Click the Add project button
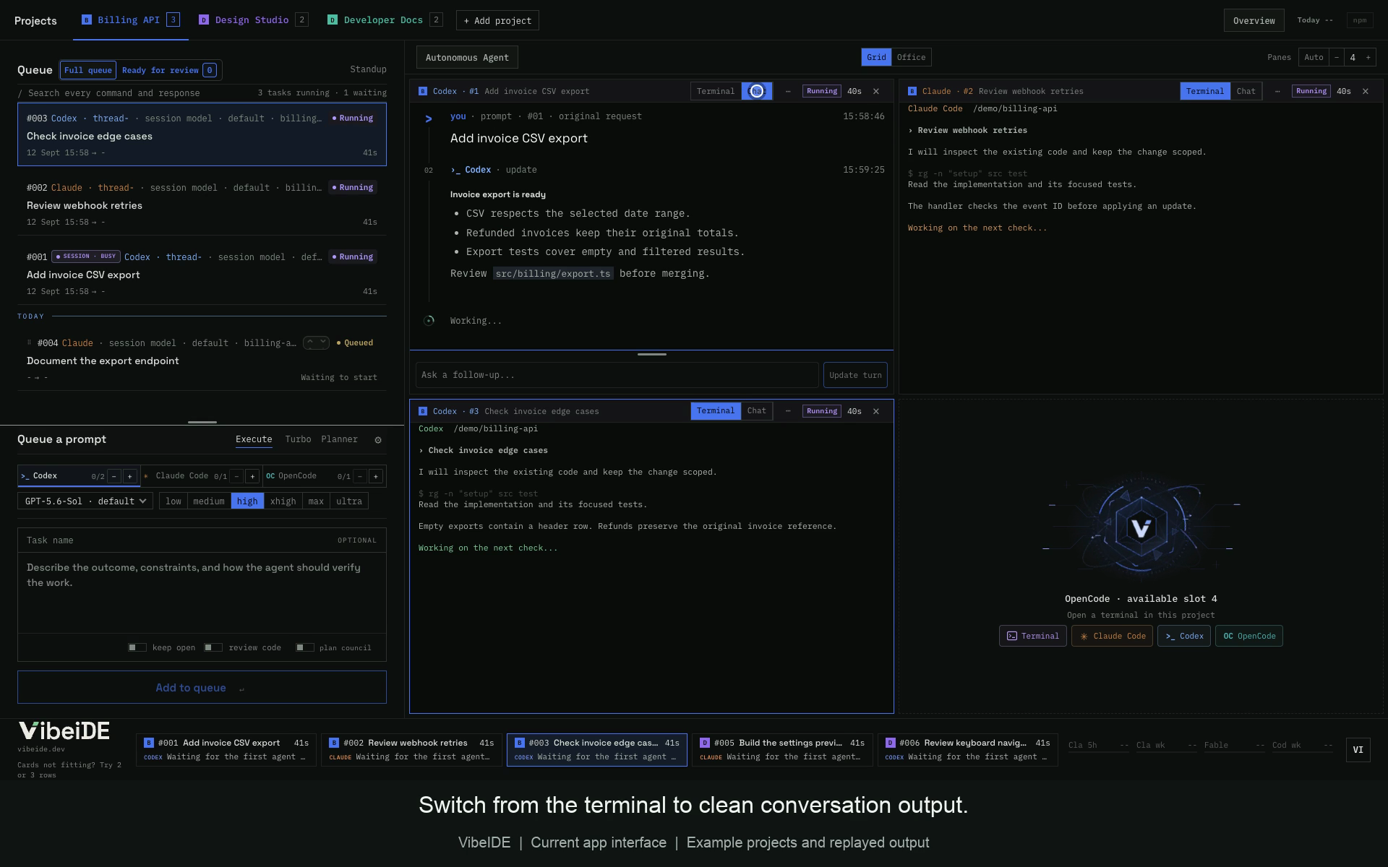 point(497,20)
